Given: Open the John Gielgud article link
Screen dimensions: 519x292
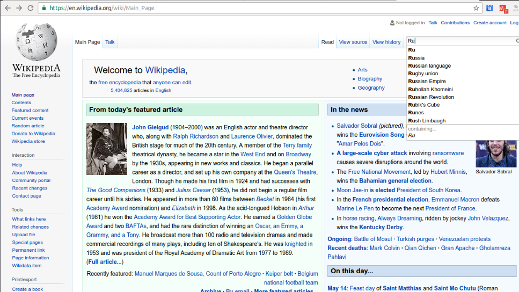Looking at the screenshot, I should tap(150, 127).
